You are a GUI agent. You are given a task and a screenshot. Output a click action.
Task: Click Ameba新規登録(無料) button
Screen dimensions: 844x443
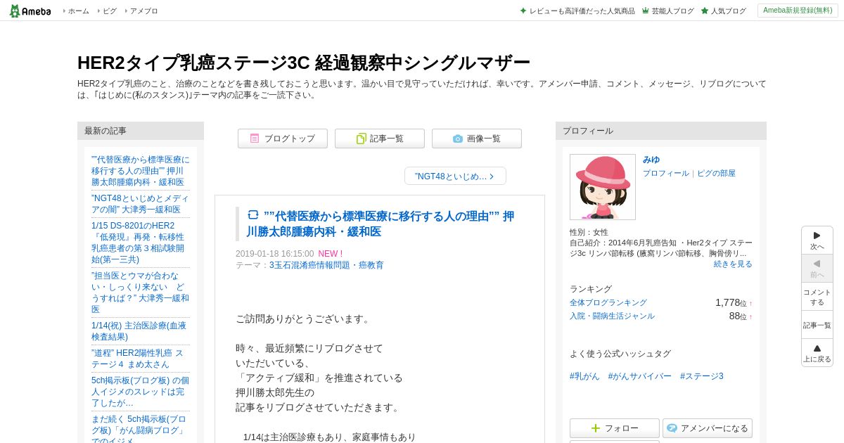pos(798,11)
